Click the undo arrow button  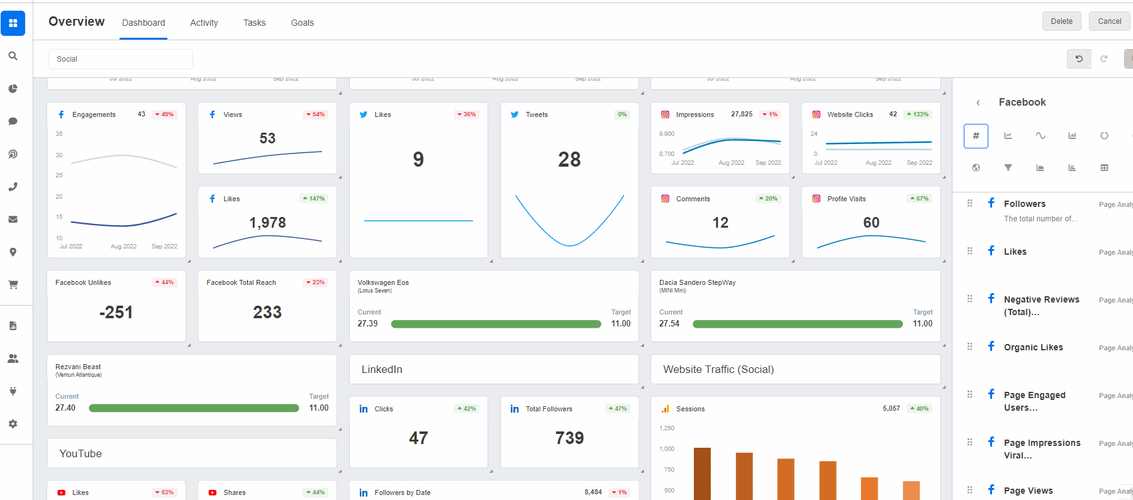pyautogui.click(x=1079, y=58)
